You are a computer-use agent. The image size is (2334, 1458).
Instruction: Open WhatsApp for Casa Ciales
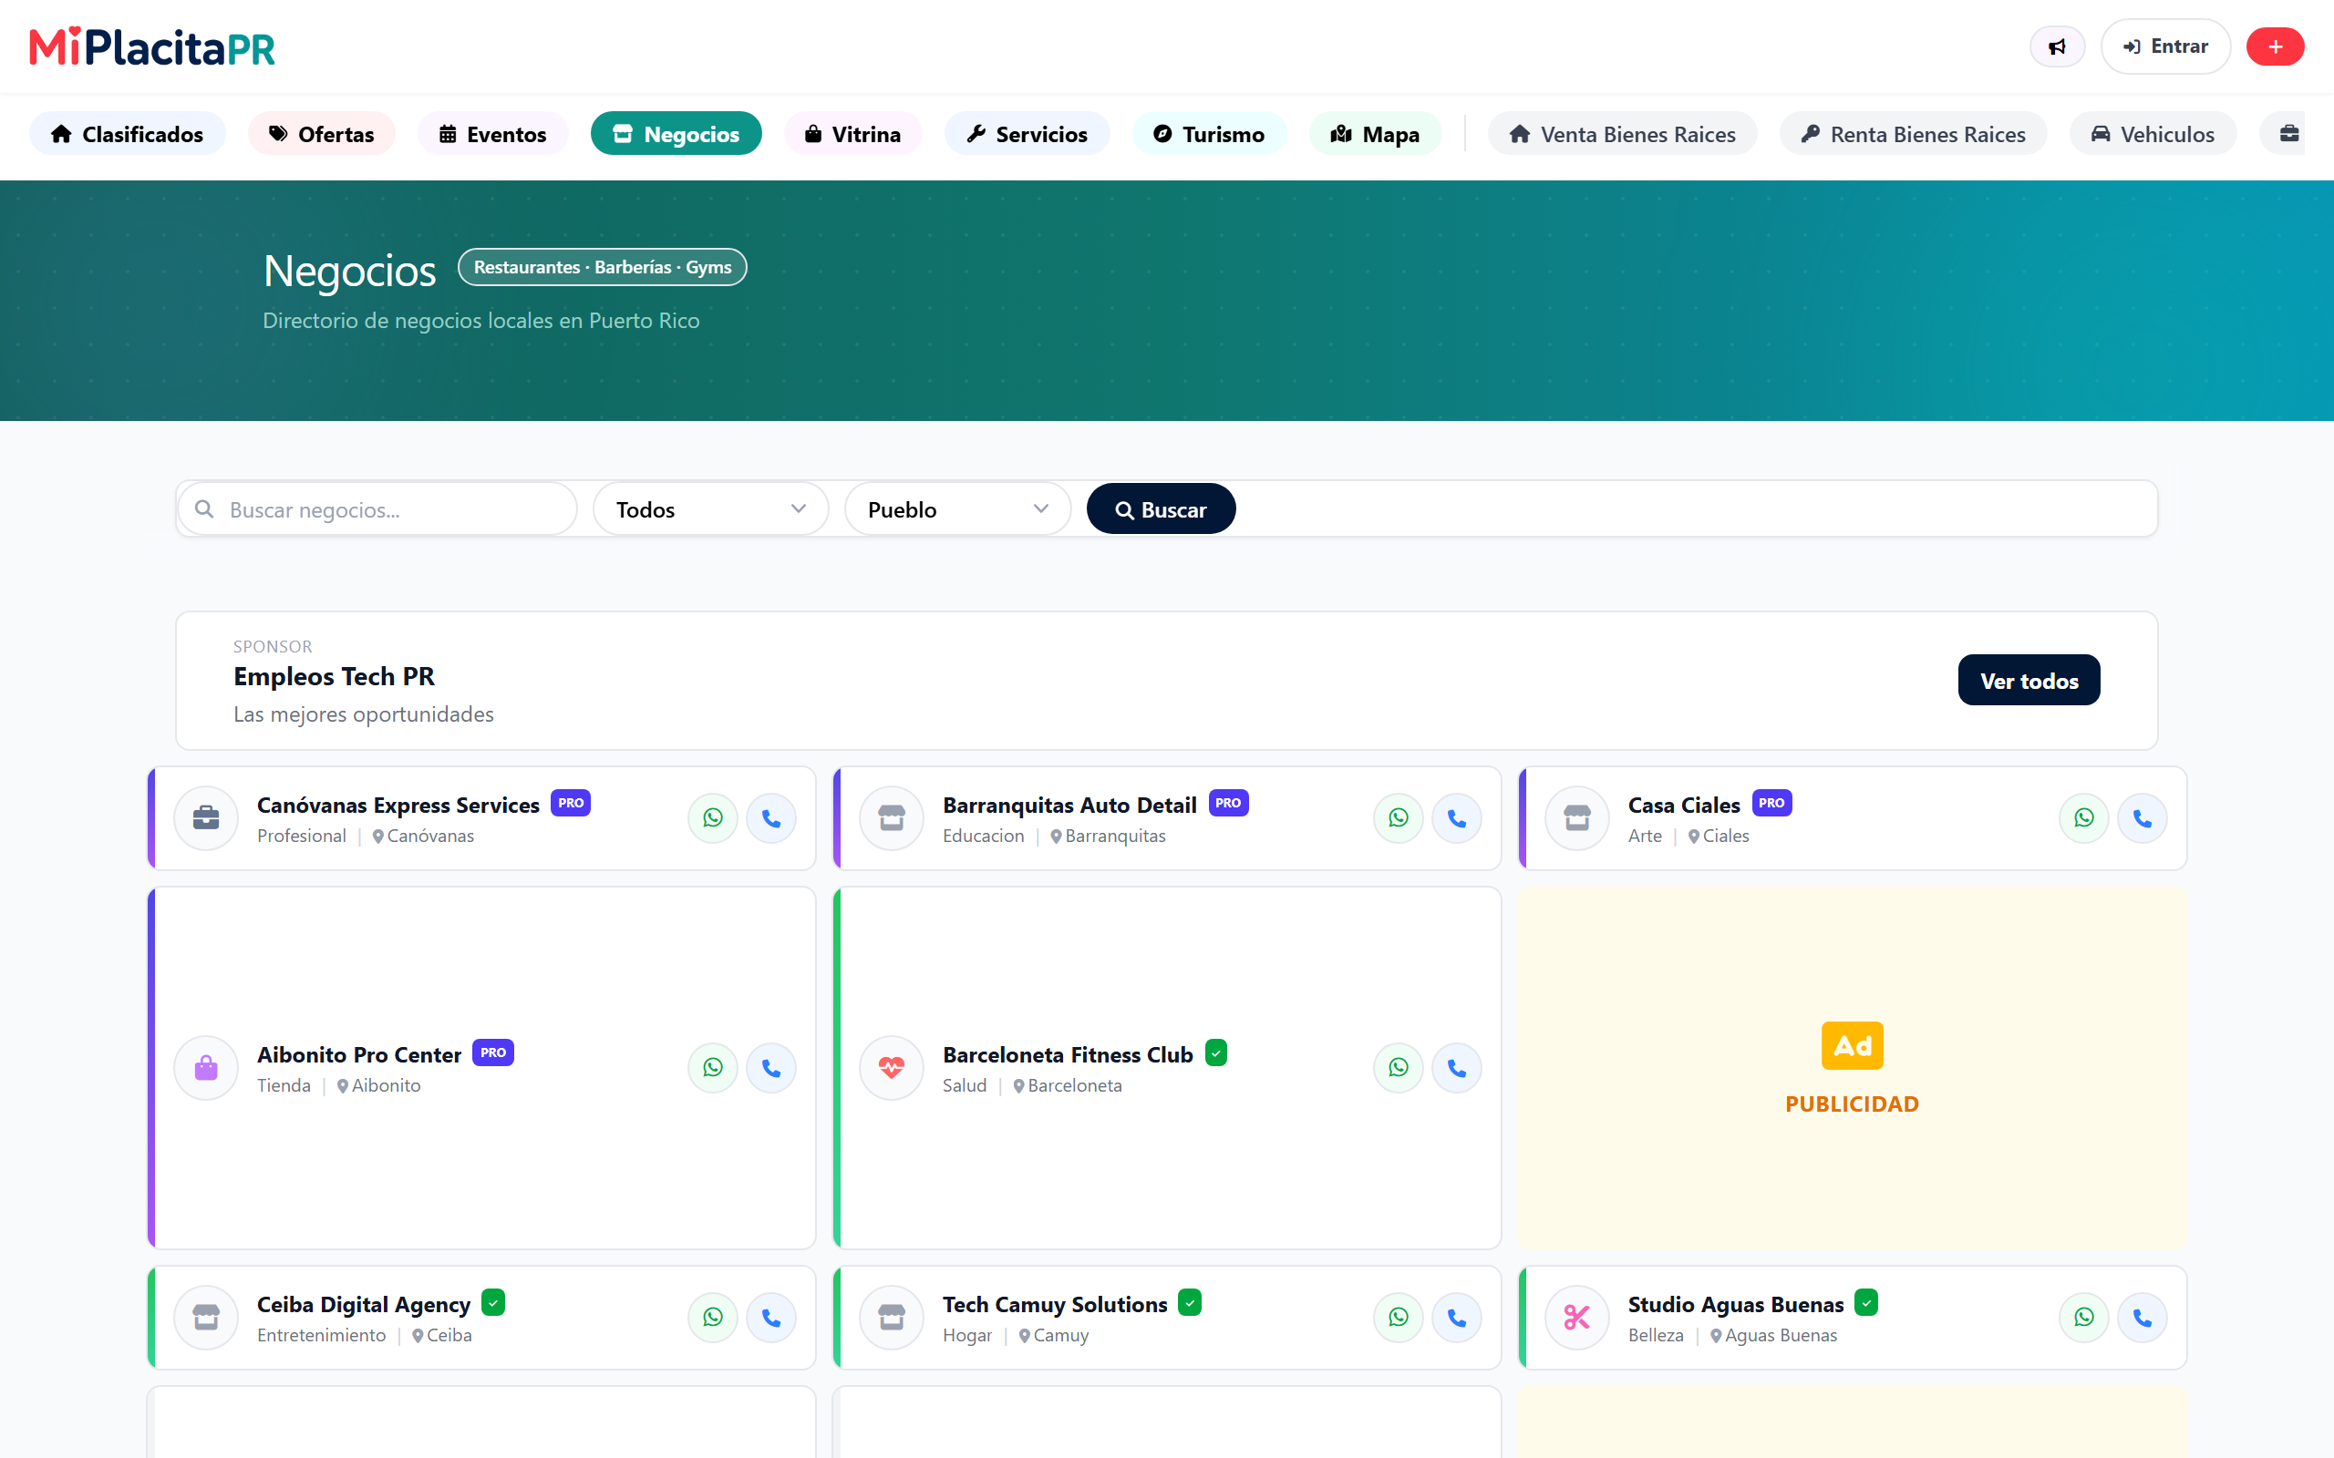click(2084, 817)
